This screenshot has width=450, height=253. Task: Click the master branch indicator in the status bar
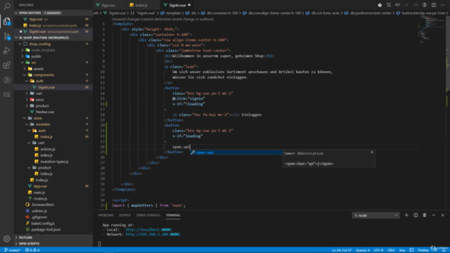click(12, 250)
